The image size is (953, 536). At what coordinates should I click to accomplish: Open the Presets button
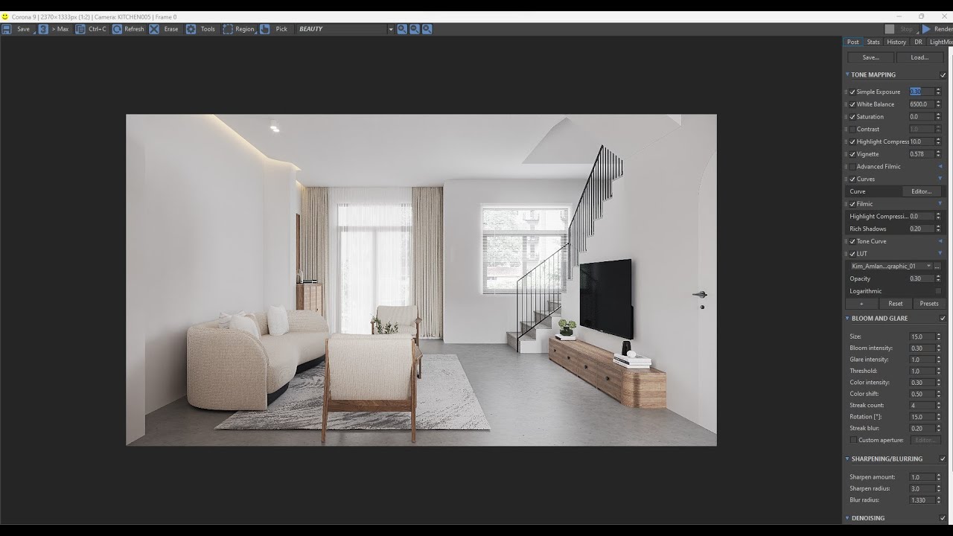pos(929,304)
